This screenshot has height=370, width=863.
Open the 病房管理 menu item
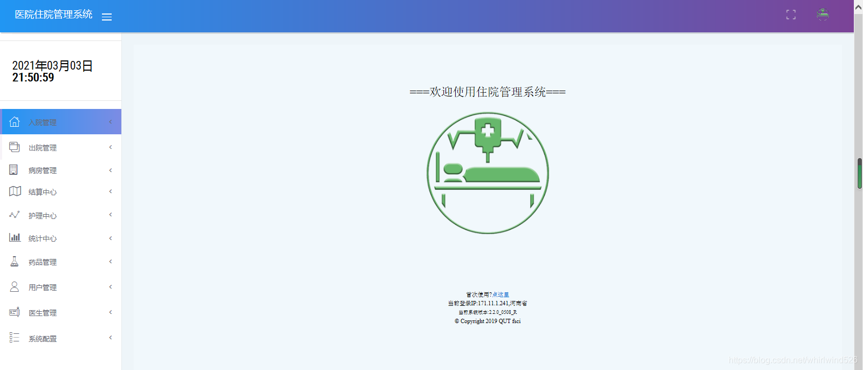tap(61, 170)
